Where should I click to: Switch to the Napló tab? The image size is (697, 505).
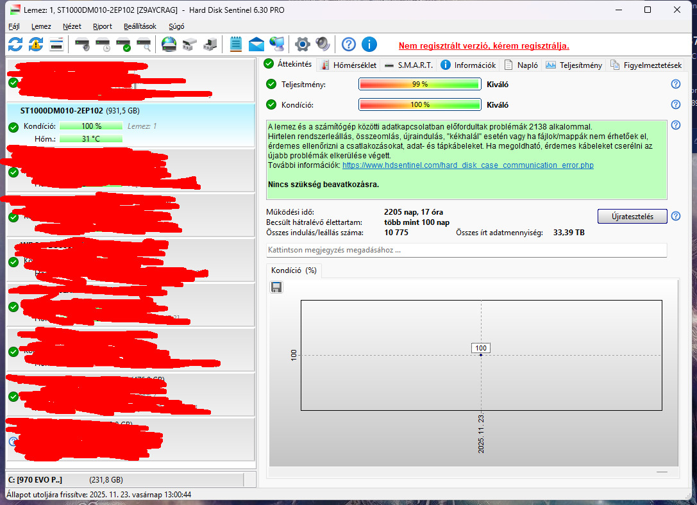click(x=521, y=65)
